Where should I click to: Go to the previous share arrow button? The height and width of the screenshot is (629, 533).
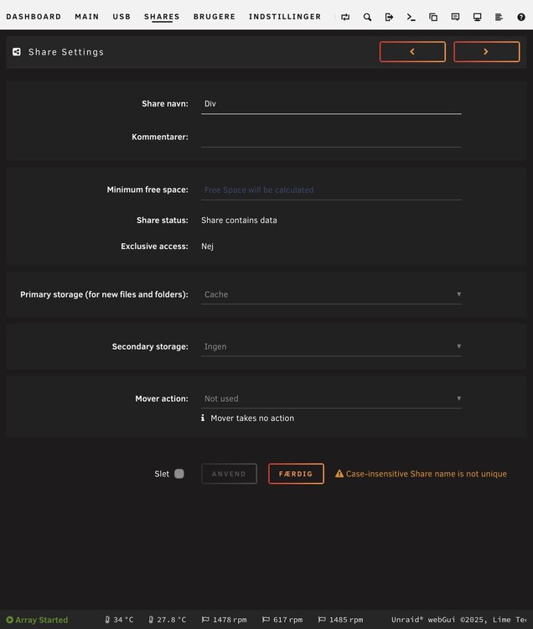coord(412,52)
